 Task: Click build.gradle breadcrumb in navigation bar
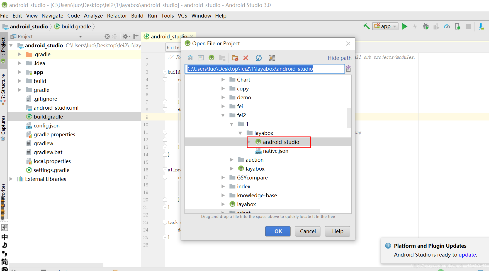pos(73,26)
